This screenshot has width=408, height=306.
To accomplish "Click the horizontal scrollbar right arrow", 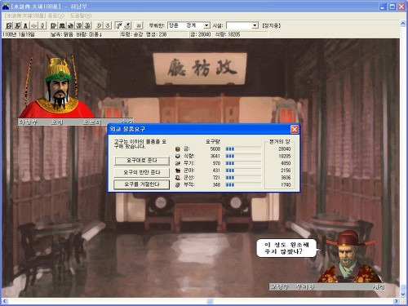I will pos(397,301).
